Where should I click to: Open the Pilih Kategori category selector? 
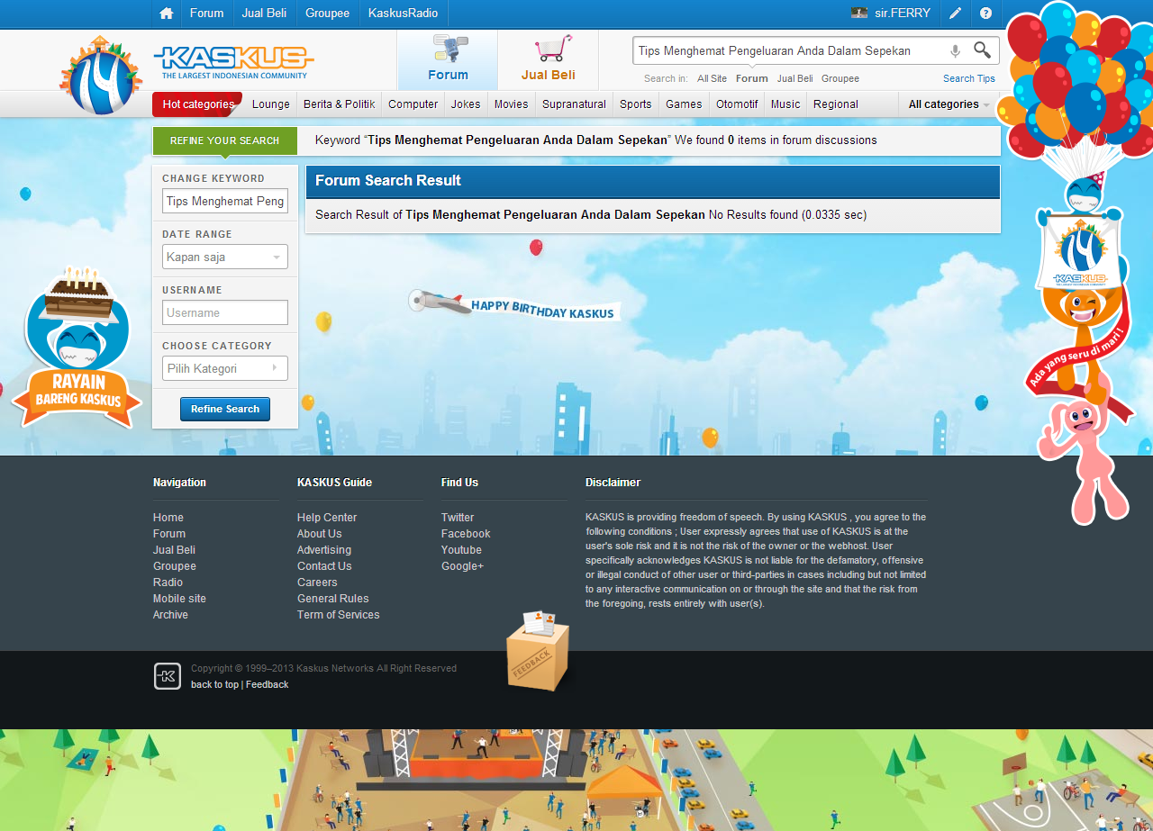tap(225, 368)
